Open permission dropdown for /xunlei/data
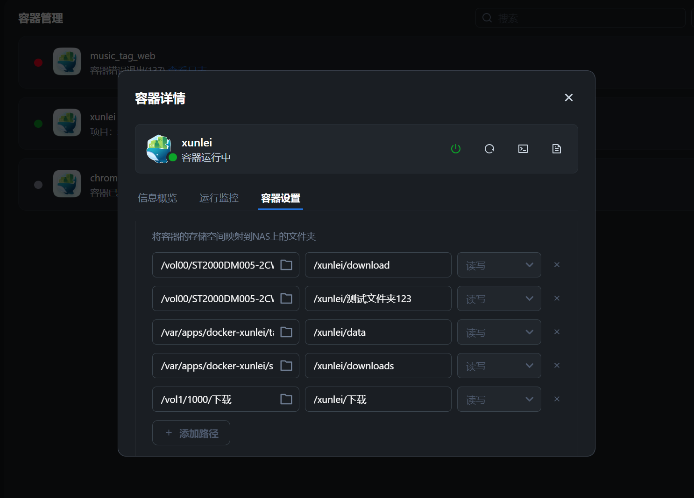Image resolution: width=694 pixels, height=498 pixels. [499, 332]
